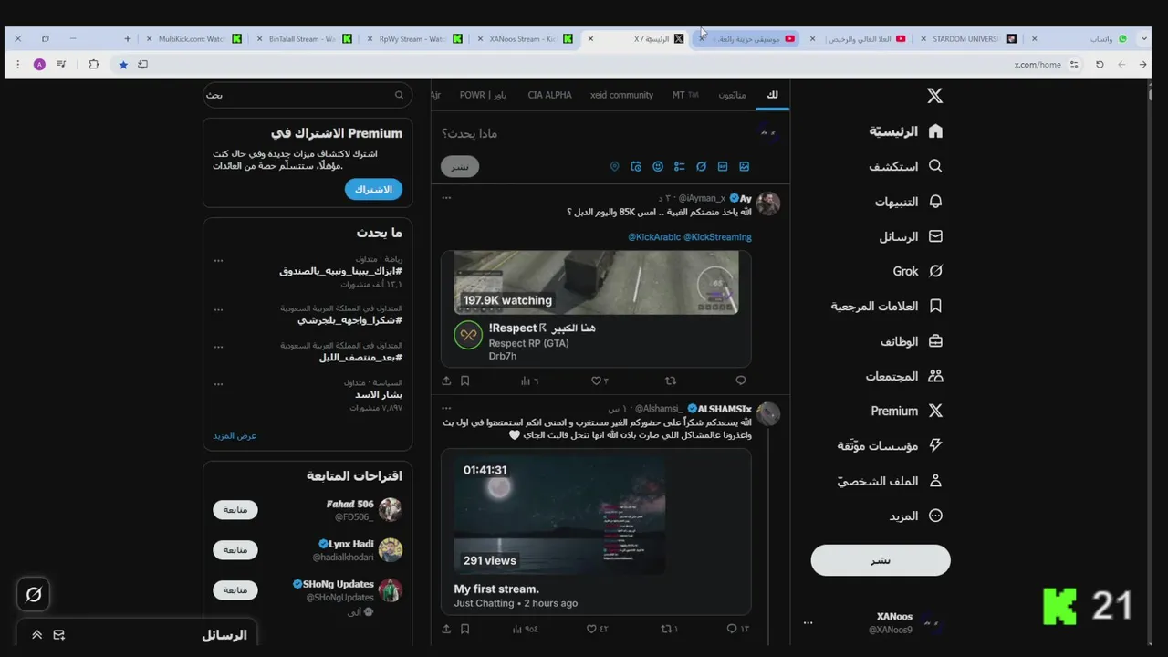Follow Lynx Hadi with متابعة button
The image size is (1168, 657).
235,549
